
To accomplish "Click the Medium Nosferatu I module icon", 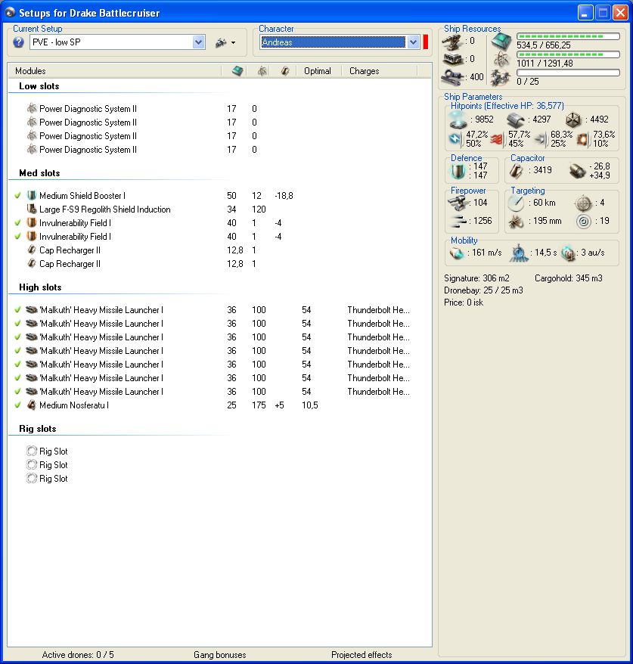I will click(32, 405).
